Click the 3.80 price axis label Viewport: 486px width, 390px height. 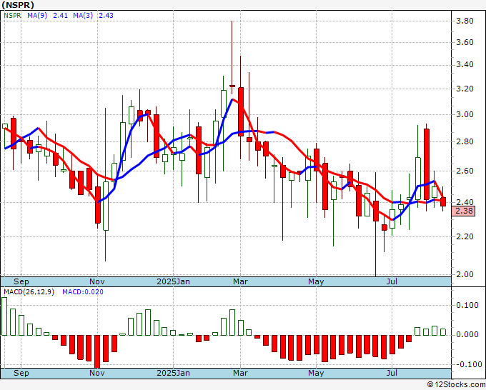click(465, 21)
